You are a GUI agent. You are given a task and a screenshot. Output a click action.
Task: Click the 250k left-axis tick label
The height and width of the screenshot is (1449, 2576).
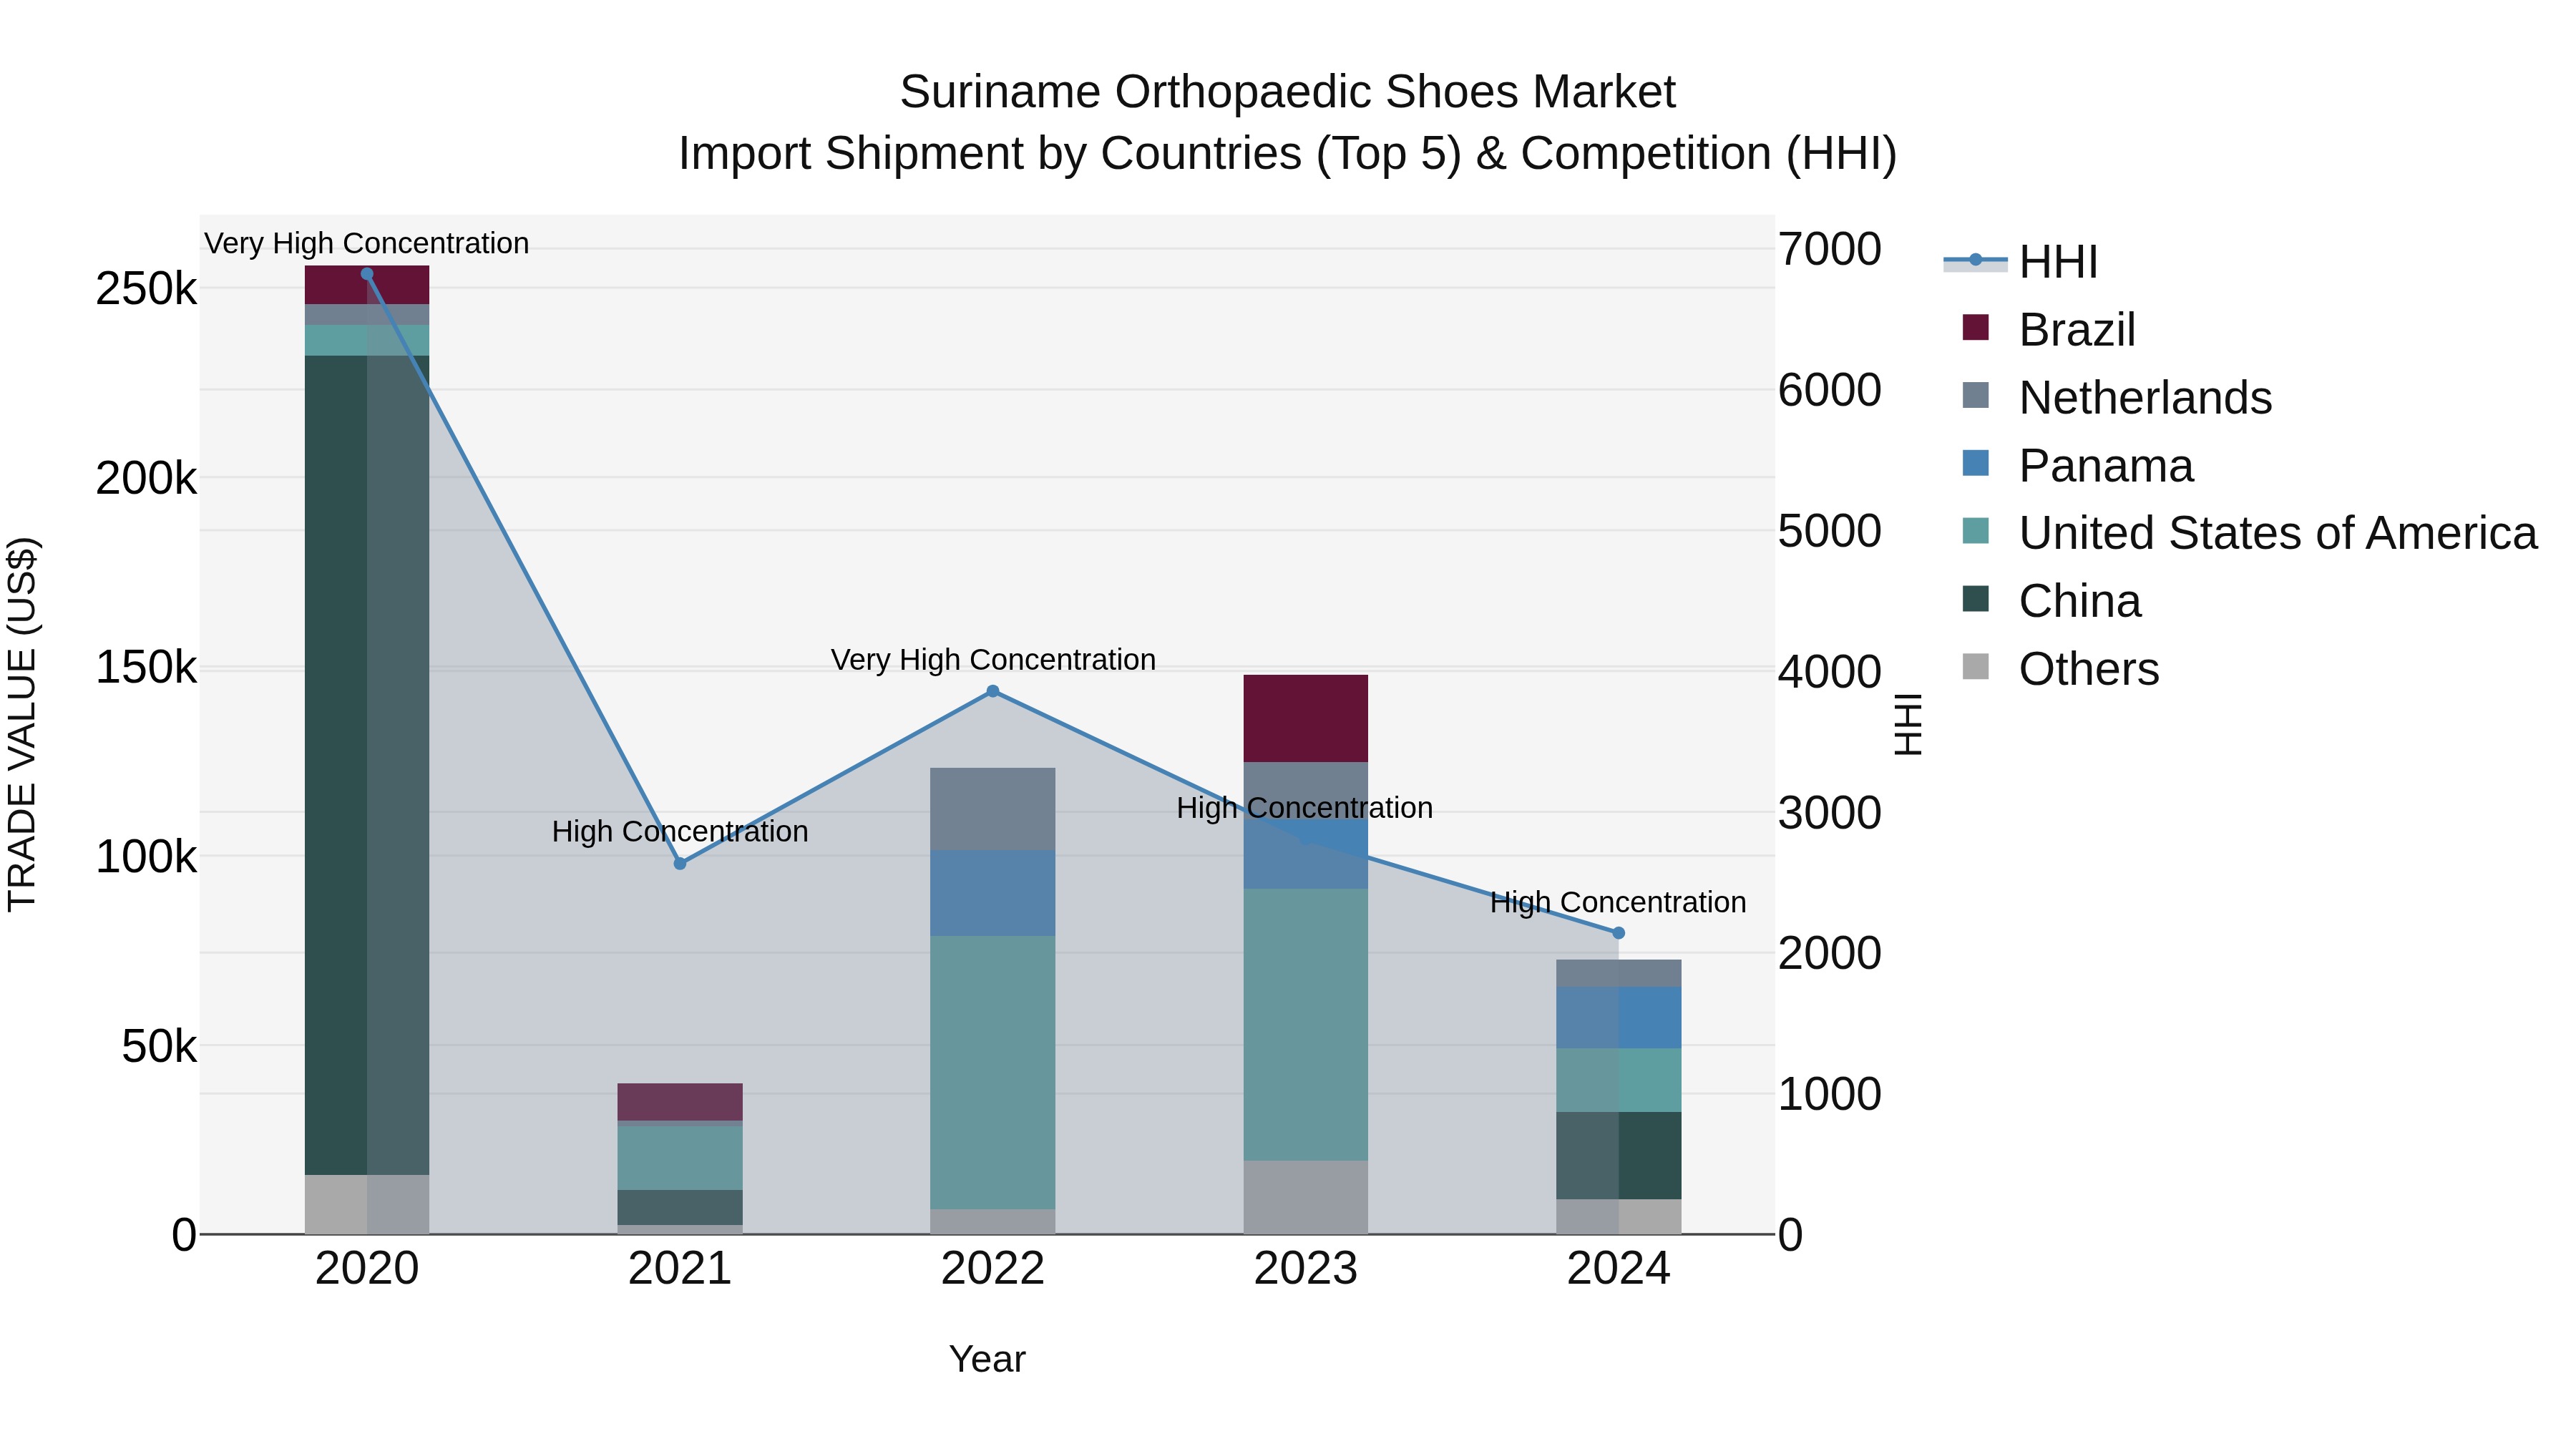click(x=147, y=289)
